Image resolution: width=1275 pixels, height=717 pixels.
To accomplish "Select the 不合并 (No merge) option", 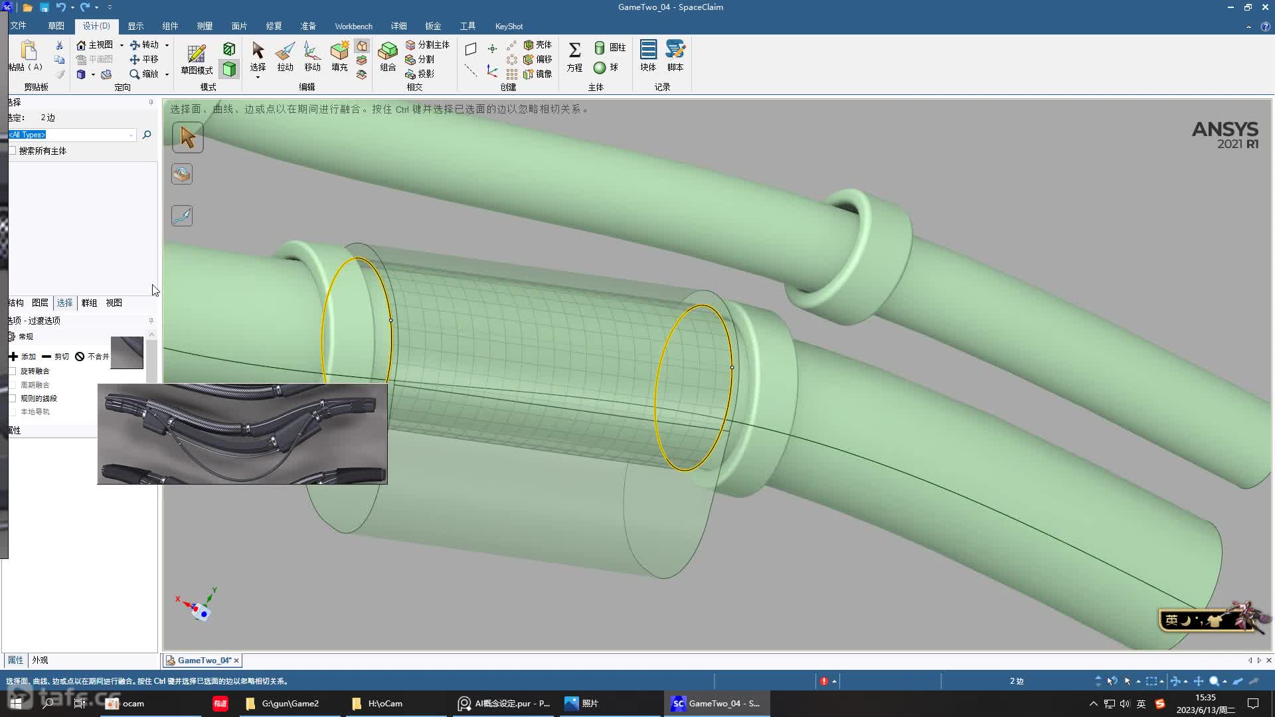I will click(92, 357).
